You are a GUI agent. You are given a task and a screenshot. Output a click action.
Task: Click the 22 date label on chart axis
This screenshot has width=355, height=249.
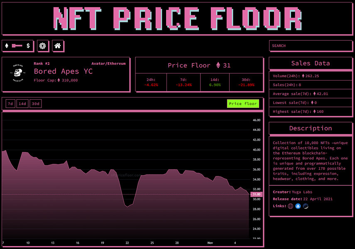127,243
